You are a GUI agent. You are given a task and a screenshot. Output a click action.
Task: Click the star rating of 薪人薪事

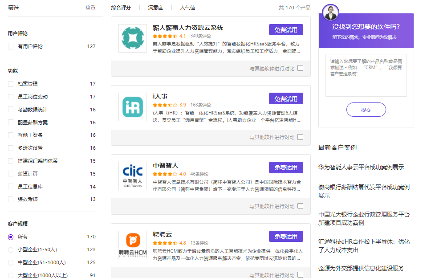click(x=165, y=36)
